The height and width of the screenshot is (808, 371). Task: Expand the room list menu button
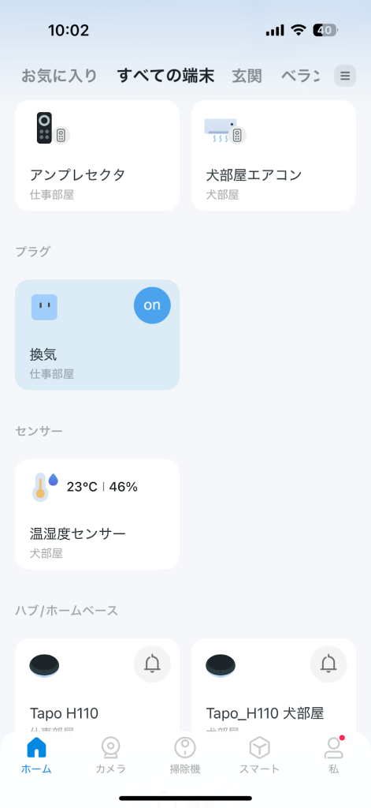click(x=345, y=77)
